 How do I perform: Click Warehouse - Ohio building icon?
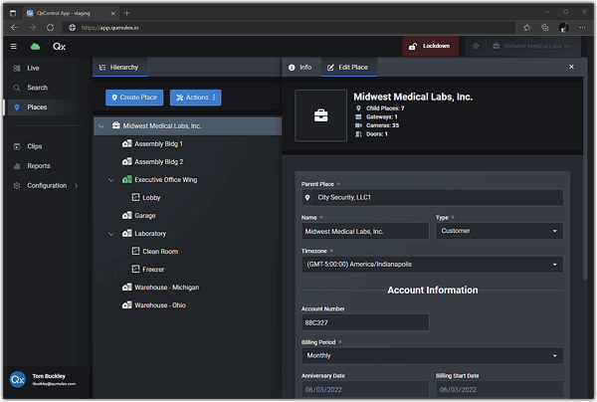tap(126, 304)
